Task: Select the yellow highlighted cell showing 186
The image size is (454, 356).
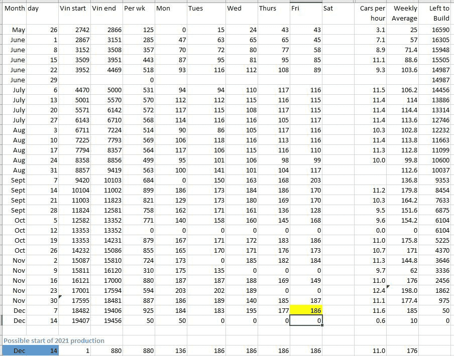Action: 305,311
